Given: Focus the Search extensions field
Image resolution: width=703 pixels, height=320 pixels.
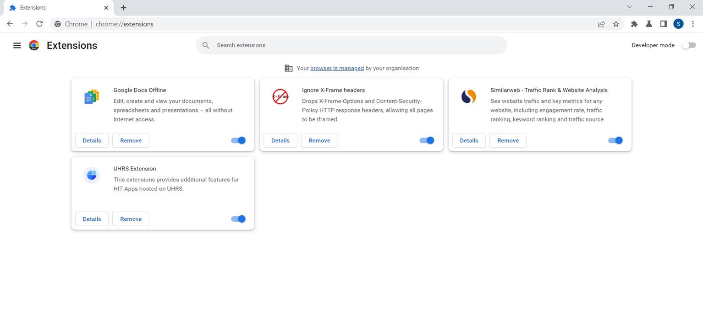Looking at the screenshot, I should (351, 45).
